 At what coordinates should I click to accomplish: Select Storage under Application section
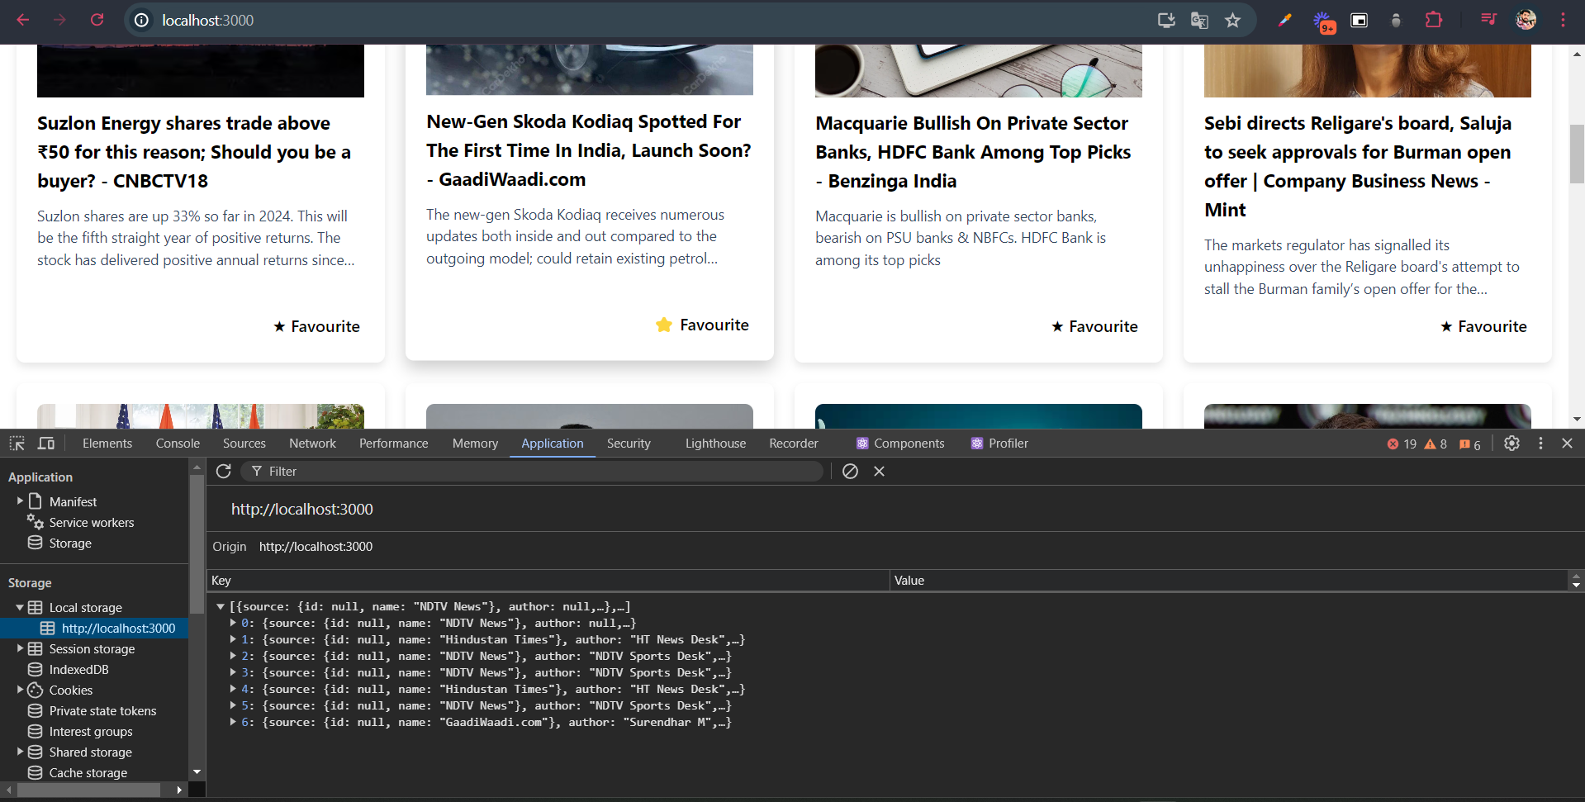(70, 543)
